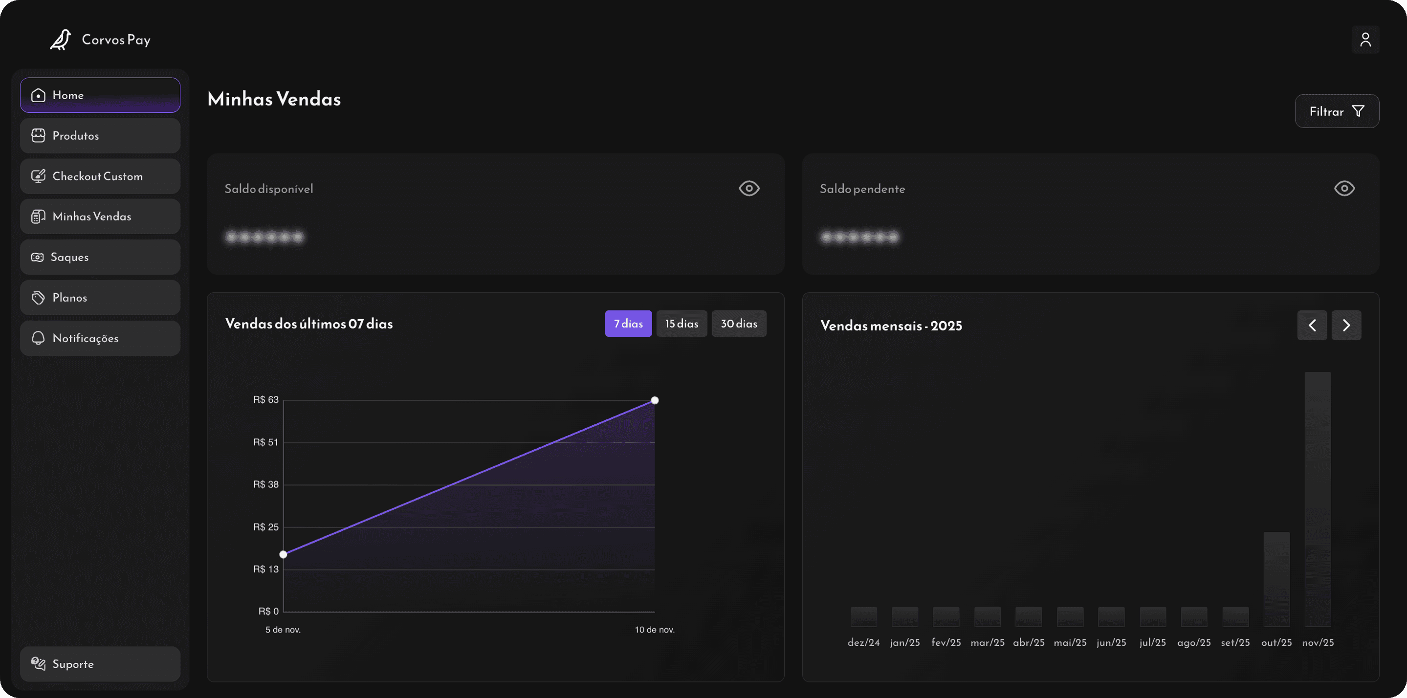Show the Saldo disponível balance
The image size is (1407, 698).
coord(749,188)
